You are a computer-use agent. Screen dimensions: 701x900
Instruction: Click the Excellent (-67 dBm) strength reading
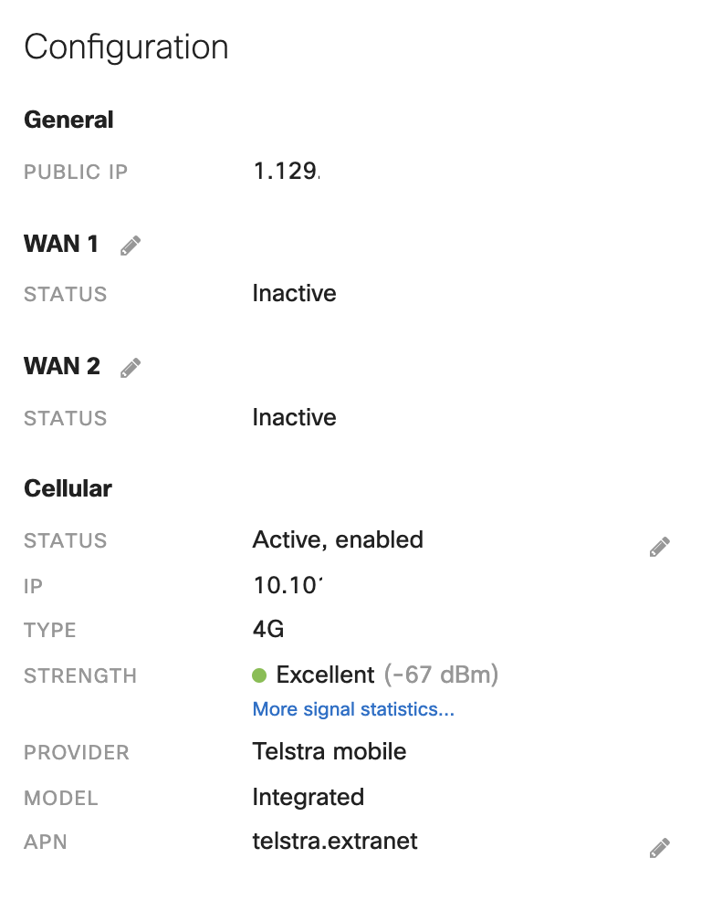pos(374,674)
